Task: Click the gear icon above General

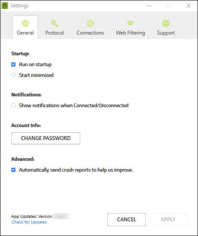Action: [x=25, y=23]
